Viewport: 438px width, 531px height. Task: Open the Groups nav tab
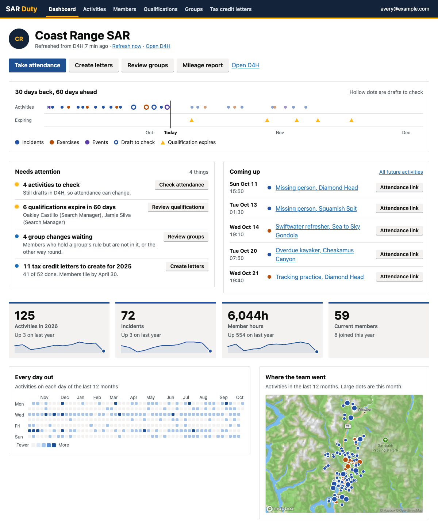194,9
